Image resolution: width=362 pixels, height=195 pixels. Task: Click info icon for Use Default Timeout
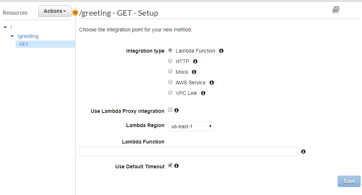click(176, 166)
